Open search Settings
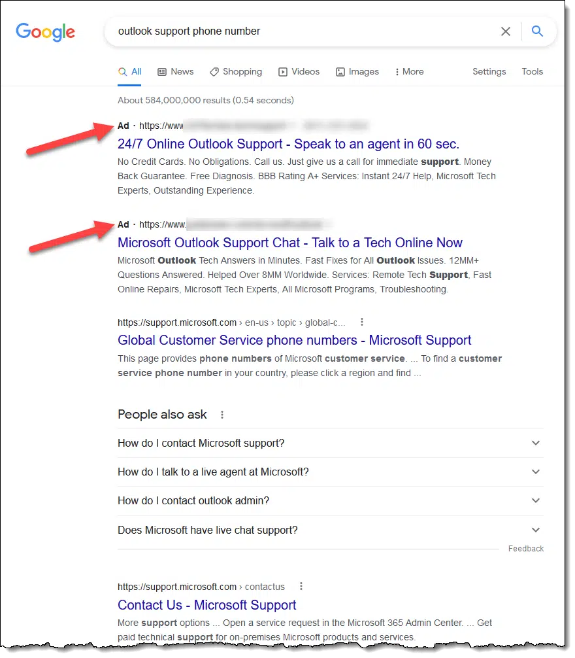 pos(489,72)
